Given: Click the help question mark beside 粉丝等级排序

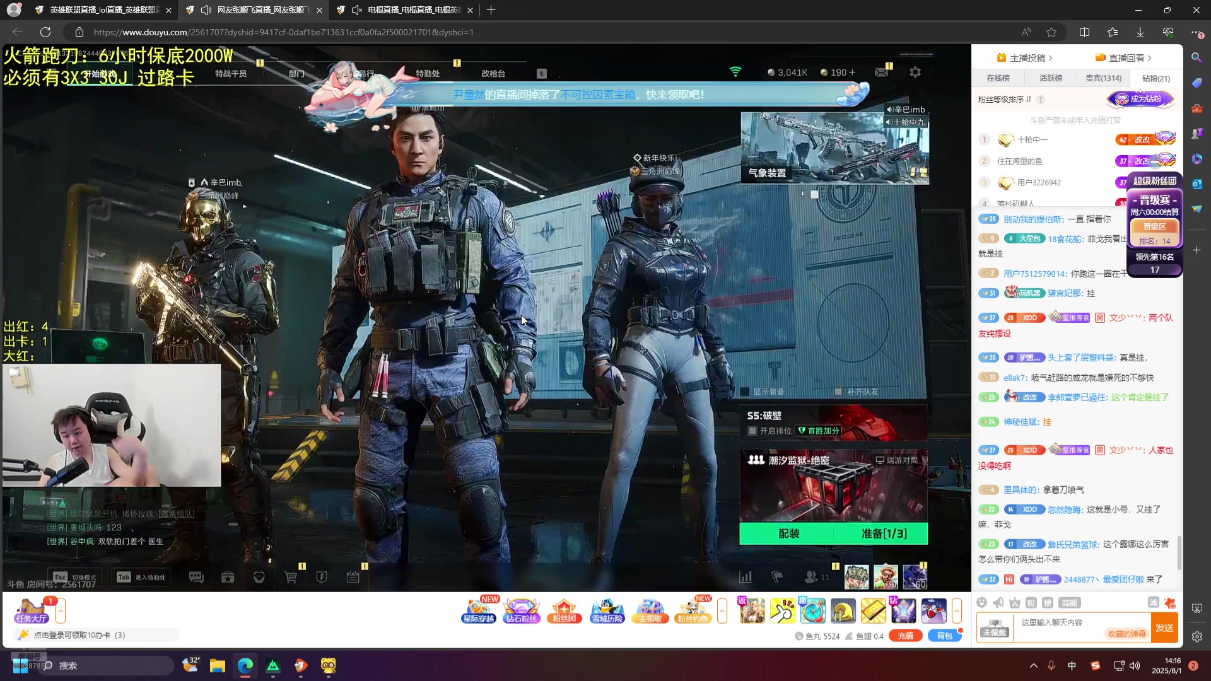Looking at the screenshot, I should click(1041, 100).
